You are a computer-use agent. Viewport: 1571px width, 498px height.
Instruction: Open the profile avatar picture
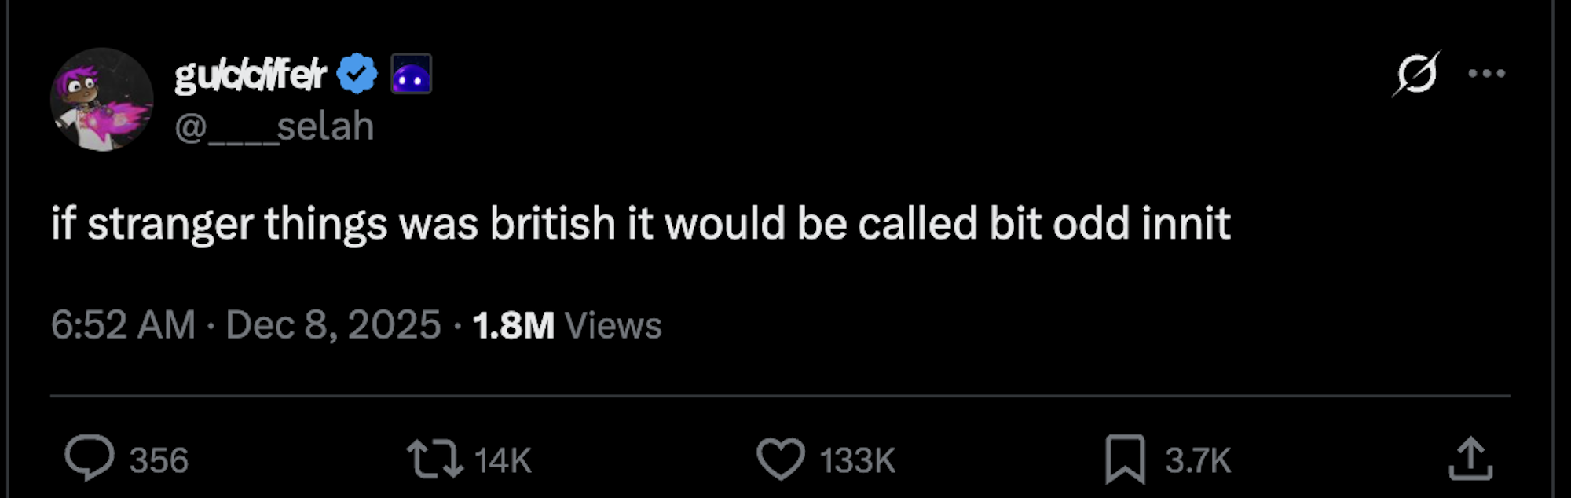[x=101, y=99]
